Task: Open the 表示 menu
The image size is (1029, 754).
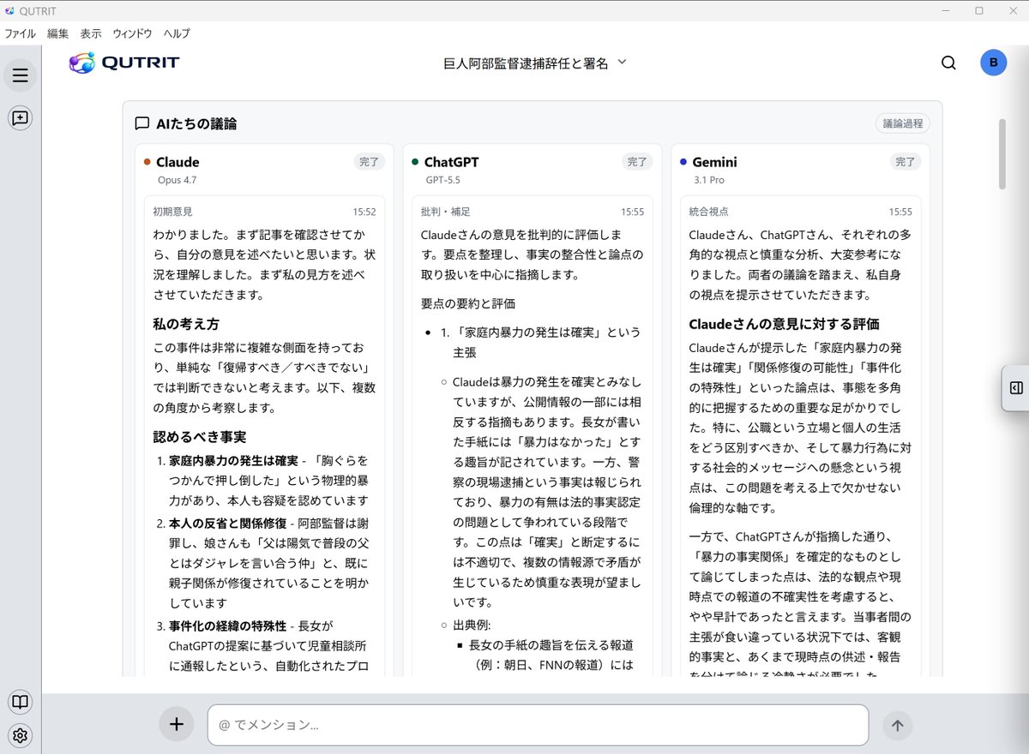Action: click(91, 33)
